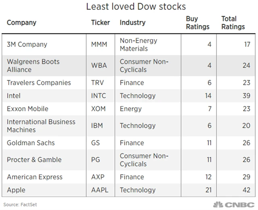Click the Industry column header
This screenshot has height=210, width=258.
click(132, 22)
